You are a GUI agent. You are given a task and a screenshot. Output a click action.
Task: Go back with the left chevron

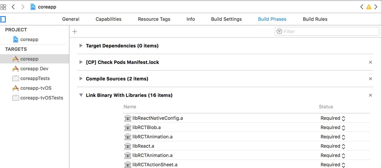(13, 7)
